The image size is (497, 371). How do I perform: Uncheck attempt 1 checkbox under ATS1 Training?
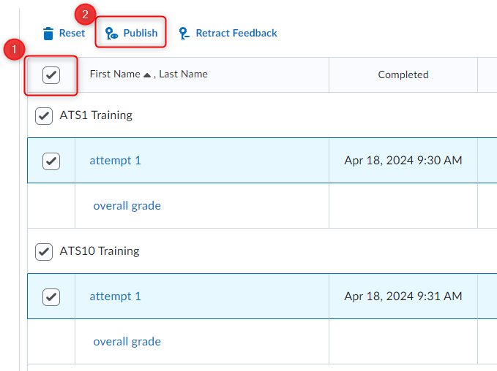tap(51, 161)
